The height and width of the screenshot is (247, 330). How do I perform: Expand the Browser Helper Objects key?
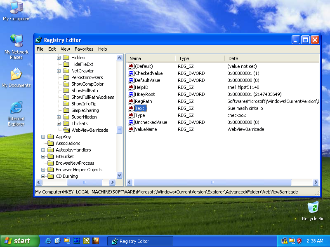tap(43, 170)
